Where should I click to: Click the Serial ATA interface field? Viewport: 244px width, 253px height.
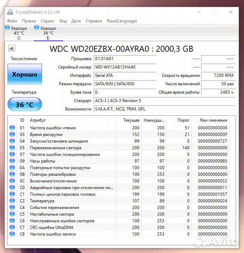(x=125, y=75)
